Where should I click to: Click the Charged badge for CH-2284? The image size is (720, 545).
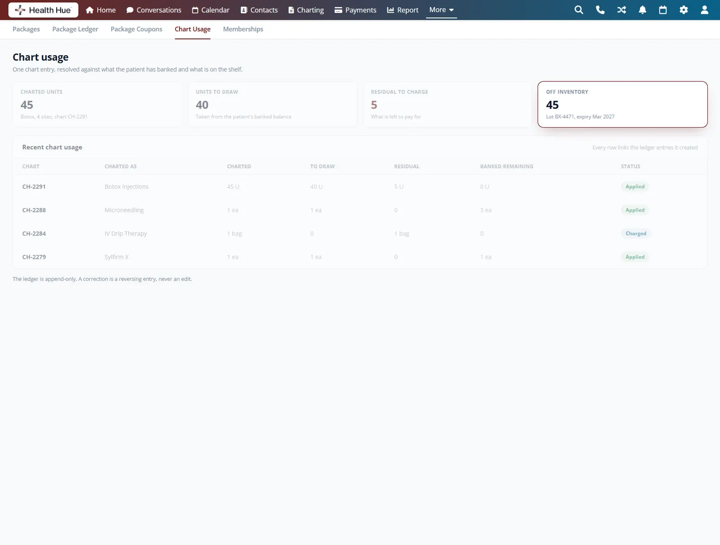pos(636,233)
